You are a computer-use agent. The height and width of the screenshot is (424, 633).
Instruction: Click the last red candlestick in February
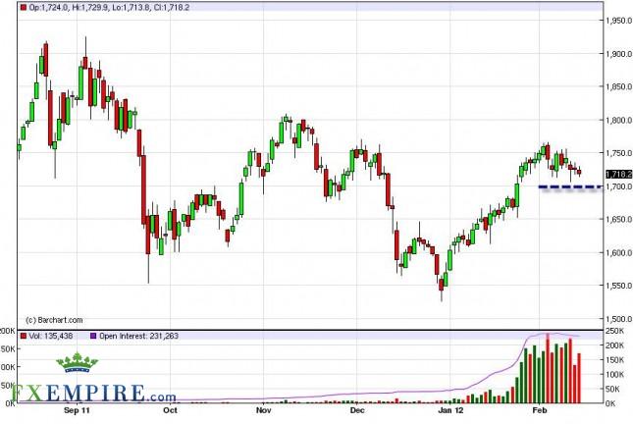579,172
